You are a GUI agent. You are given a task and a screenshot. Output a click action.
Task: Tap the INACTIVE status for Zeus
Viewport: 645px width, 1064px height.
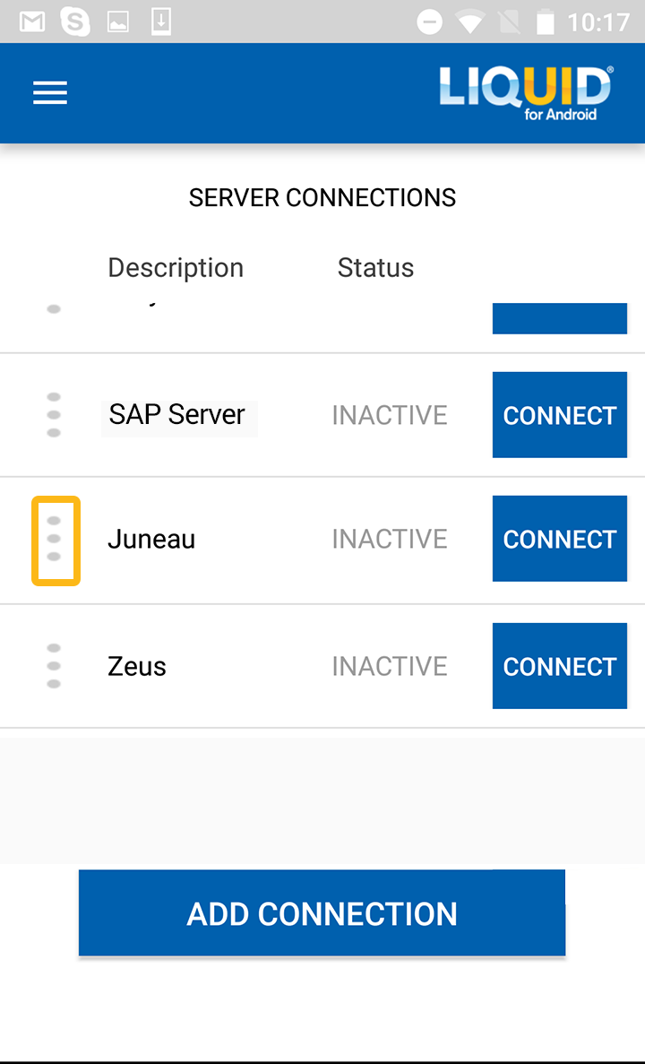[x=390, y=666]
